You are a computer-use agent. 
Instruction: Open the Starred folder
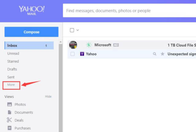point(13,61)
